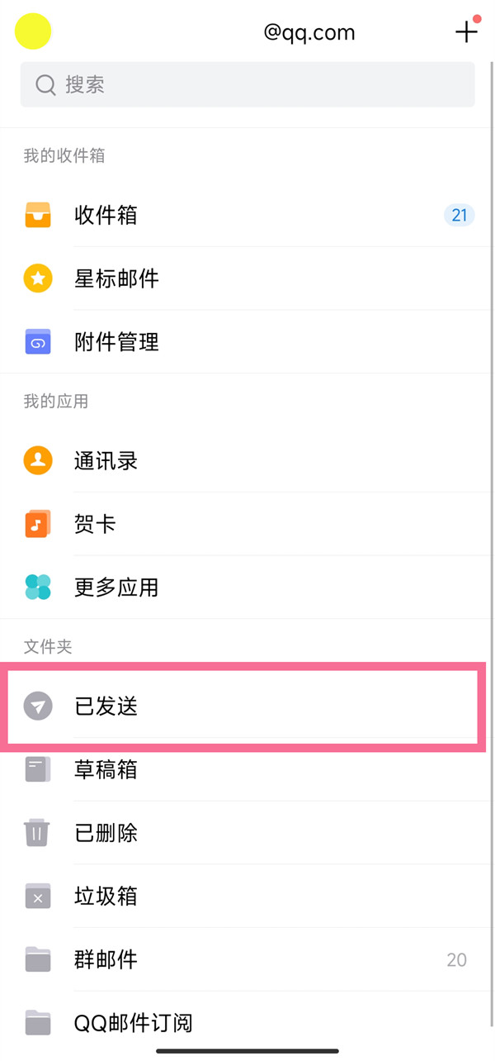Select the 垃圾箱 spam folder icon
Viewport: 495px width, 1061px height.
click(37, 897)
